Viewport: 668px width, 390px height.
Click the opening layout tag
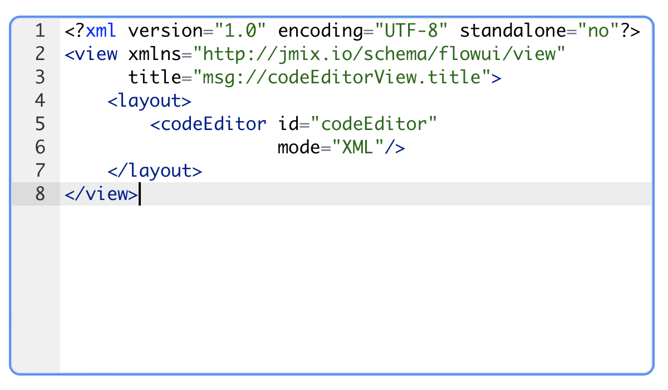(149, 101)
